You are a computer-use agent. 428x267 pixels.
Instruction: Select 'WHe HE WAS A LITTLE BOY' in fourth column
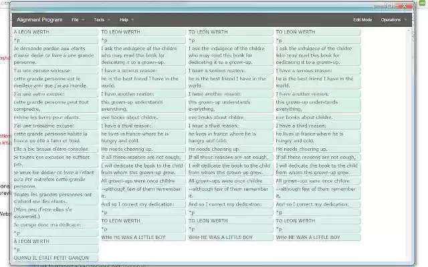(x=318, y=238)
